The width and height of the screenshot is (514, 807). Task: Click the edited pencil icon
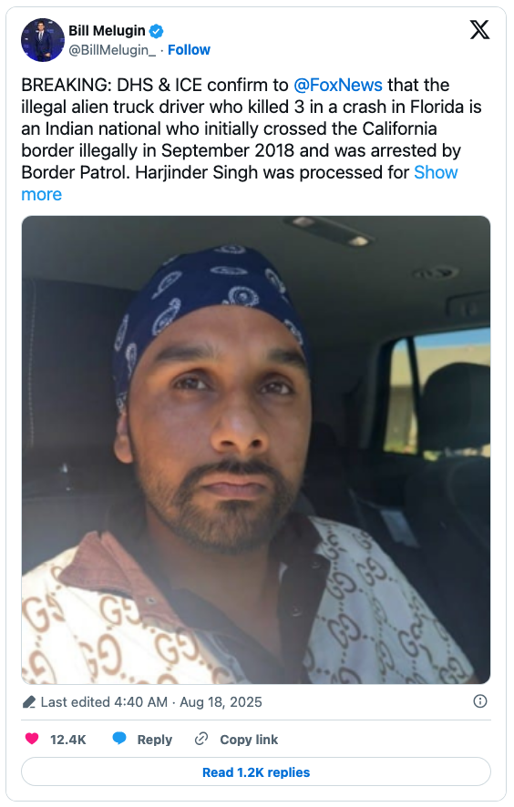tap(29, 702)
